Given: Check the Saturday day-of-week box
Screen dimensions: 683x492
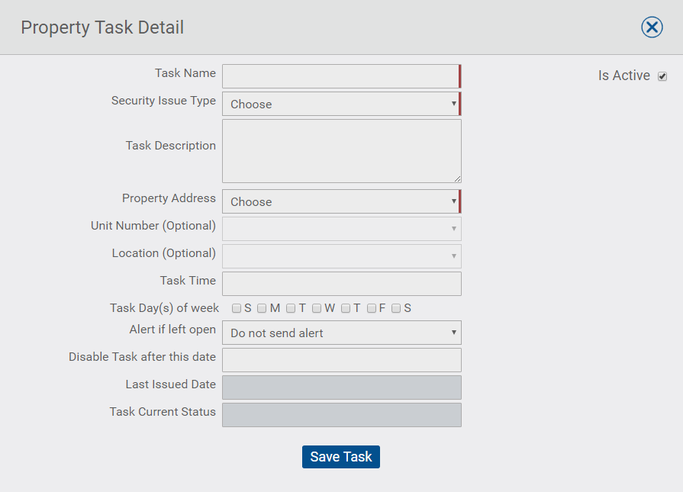Looking at the screenshot, I should 396,308.
